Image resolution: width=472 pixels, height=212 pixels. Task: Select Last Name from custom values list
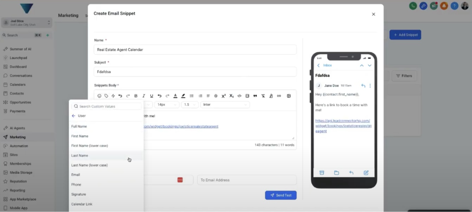click(x=80, y=155)
